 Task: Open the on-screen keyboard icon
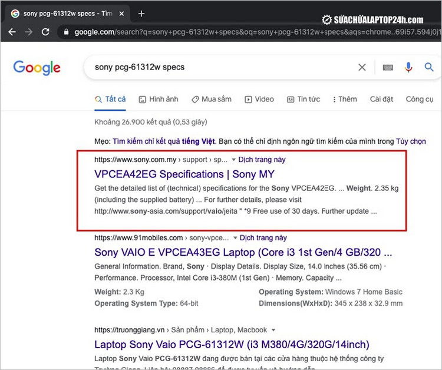pos(388,67)
